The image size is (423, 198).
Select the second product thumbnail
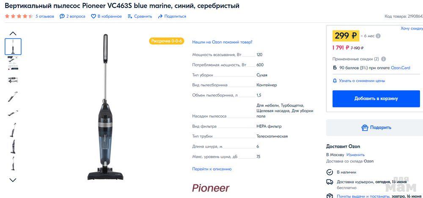13,63
